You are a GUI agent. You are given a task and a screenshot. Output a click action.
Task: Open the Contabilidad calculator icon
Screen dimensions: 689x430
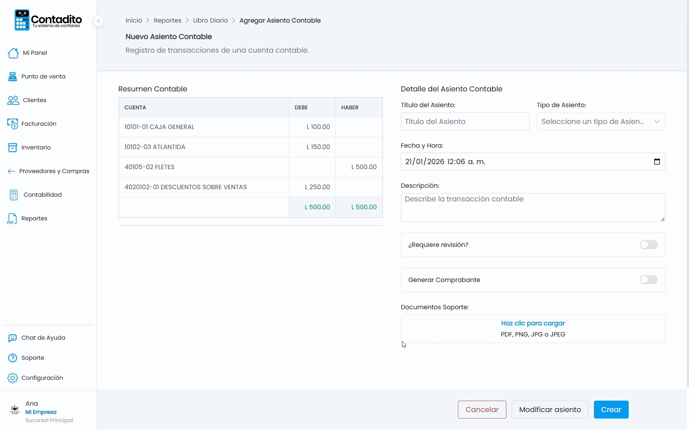pos(14,195)
